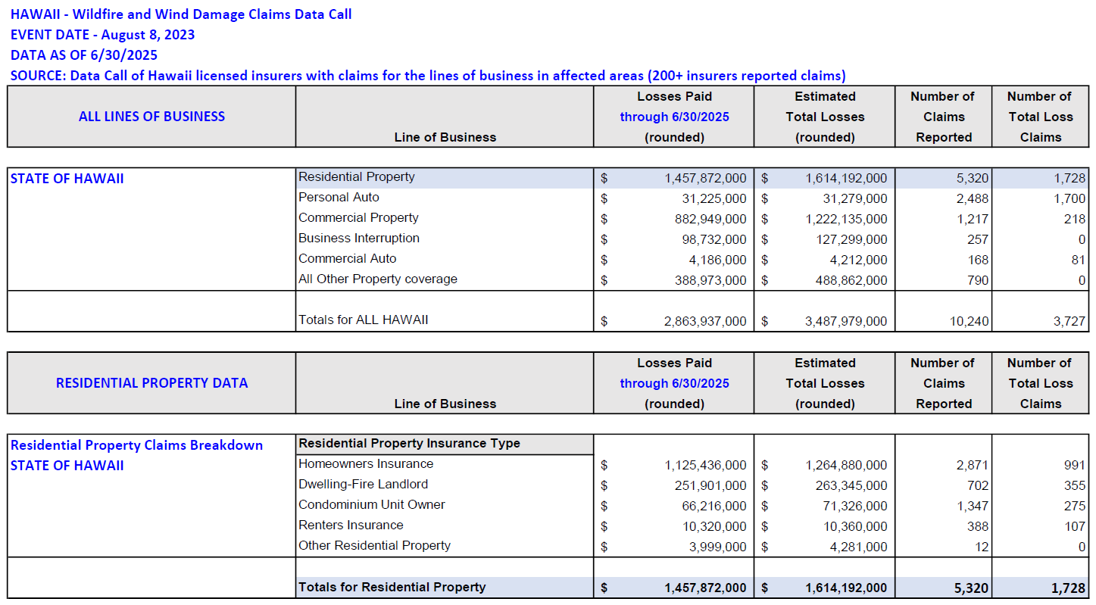Select the 'Residential Property' row label
The width and height of the screenshot is (1096, 605).
click(x=357, y=177)
